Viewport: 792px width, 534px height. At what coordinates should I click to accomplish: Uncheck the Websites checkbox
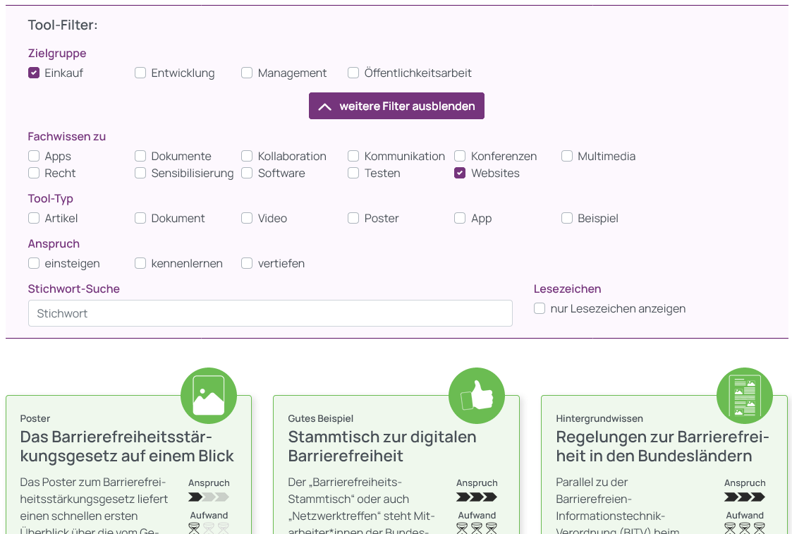[460, 173]
